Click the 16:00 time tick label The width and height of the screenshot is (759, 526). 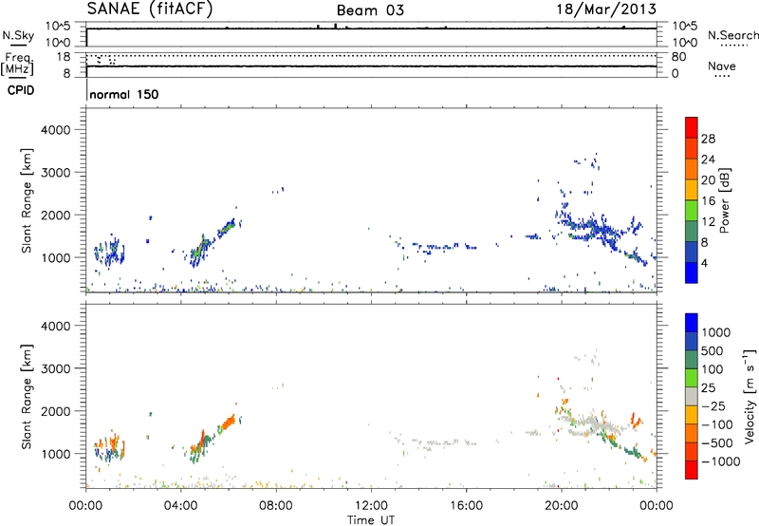pyautogui.click(x=466, y=506)
